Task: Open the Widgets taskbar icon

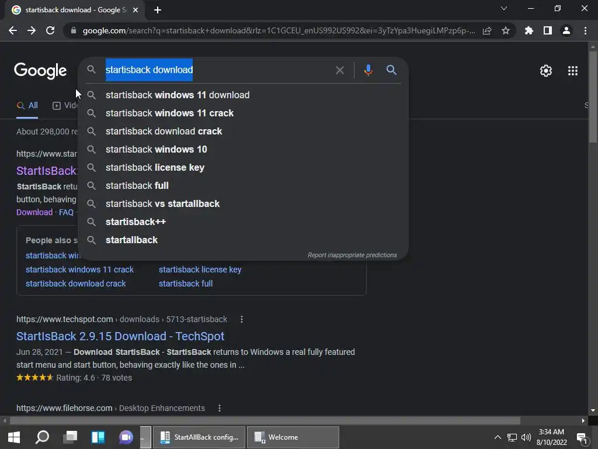Action: 98,437
